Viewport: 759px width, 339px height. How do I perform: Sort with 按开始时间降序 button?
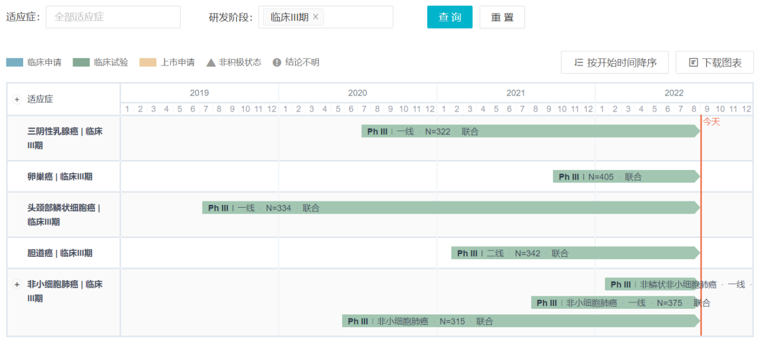pyautogui.click(x=614, y=62)
